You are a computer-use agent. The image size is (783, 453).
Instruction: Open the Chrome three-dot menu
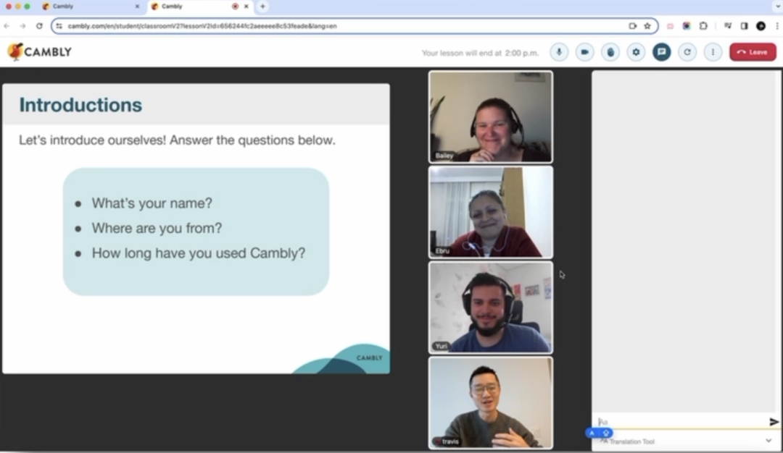tap(777, 26)
